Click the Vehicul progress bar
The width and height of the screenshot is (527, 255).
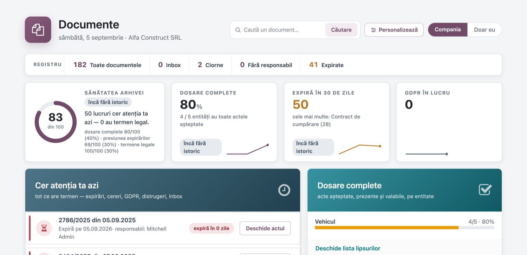pyautogui.click(x=404, y=228)
